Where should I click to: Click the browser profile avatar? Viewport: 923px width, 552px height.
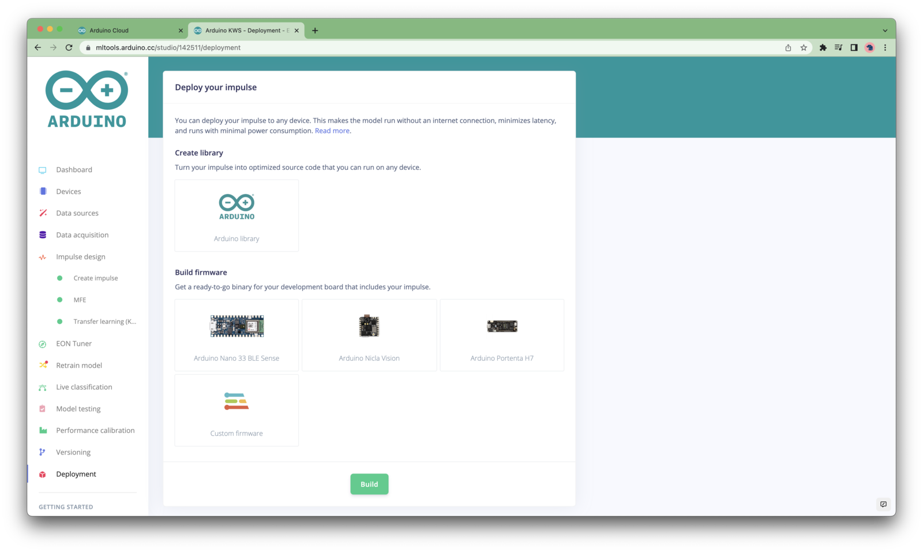pyautogui.click(x=869, y=47)
